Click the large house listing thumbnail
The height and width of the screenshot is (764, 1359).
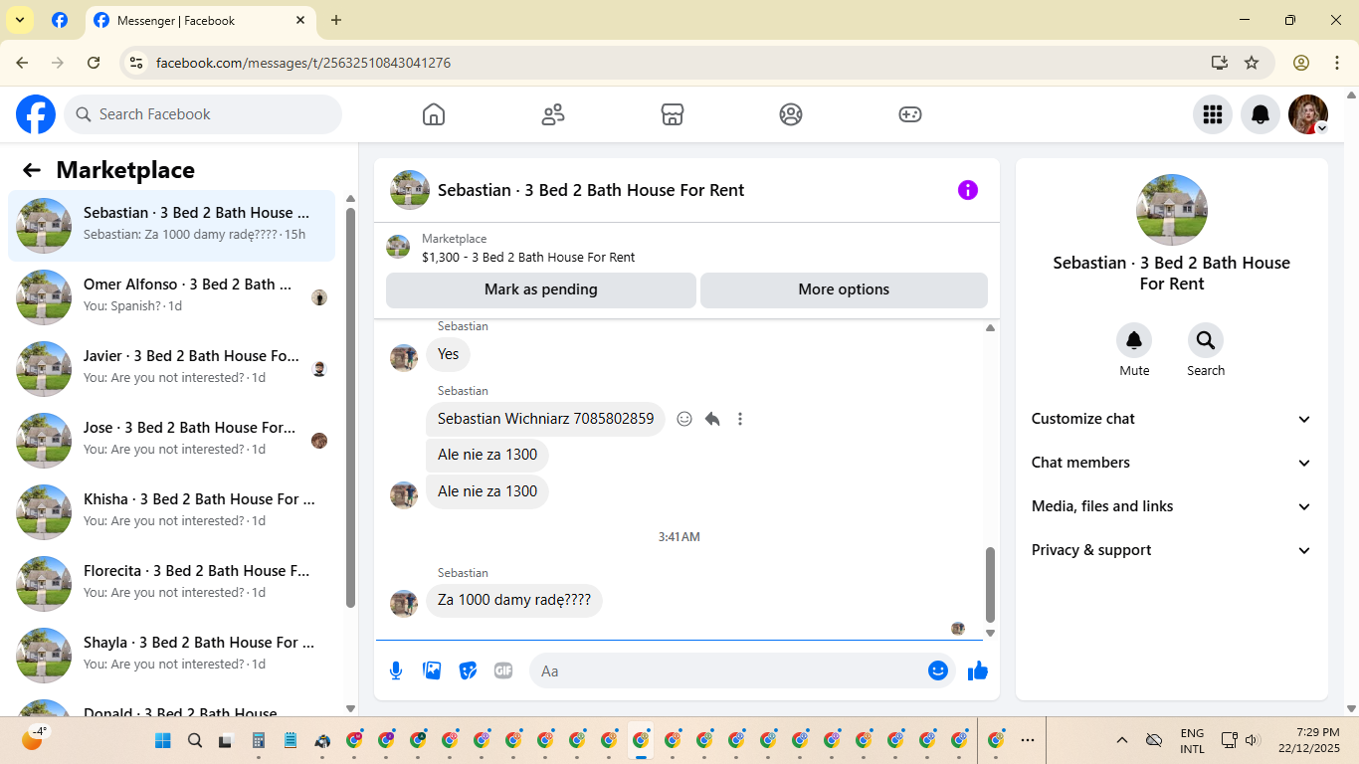[1172, 210]
